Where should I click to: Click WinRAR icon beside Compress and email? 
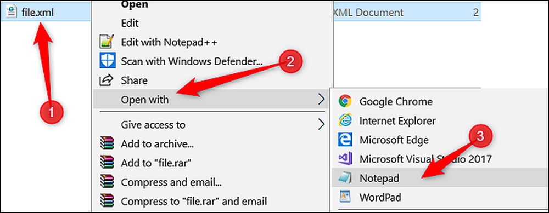(107, 182)
